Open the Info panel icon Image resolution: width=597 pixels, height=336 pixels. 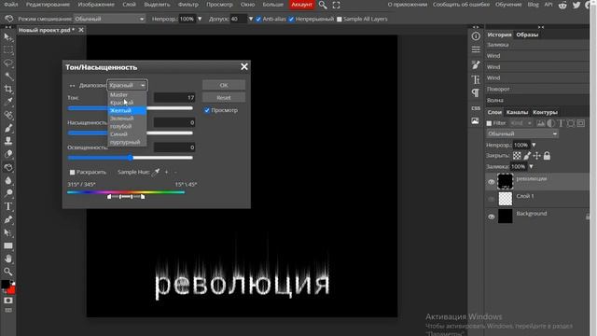[476, 36]
